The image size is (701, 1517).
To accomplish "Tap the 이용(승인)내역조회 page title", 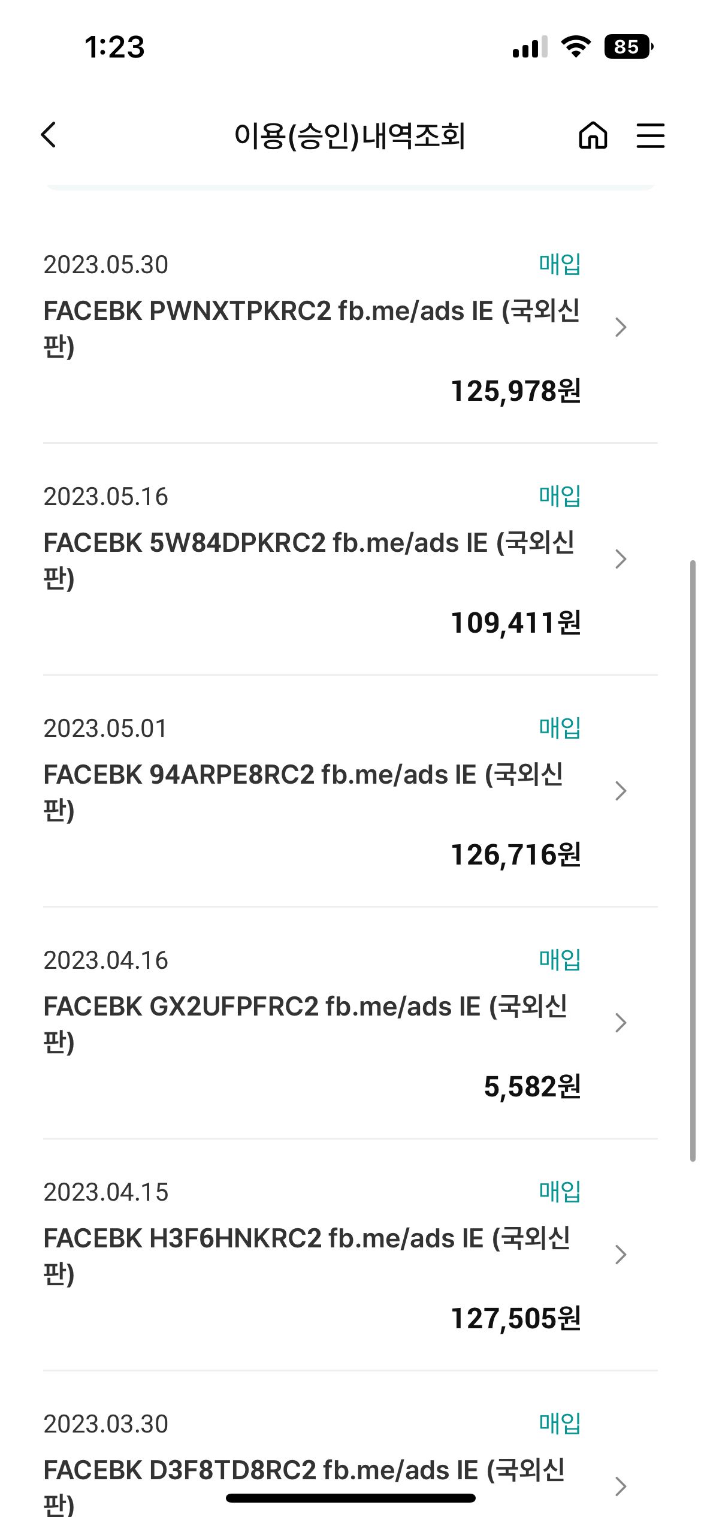I will pos(350,135).
